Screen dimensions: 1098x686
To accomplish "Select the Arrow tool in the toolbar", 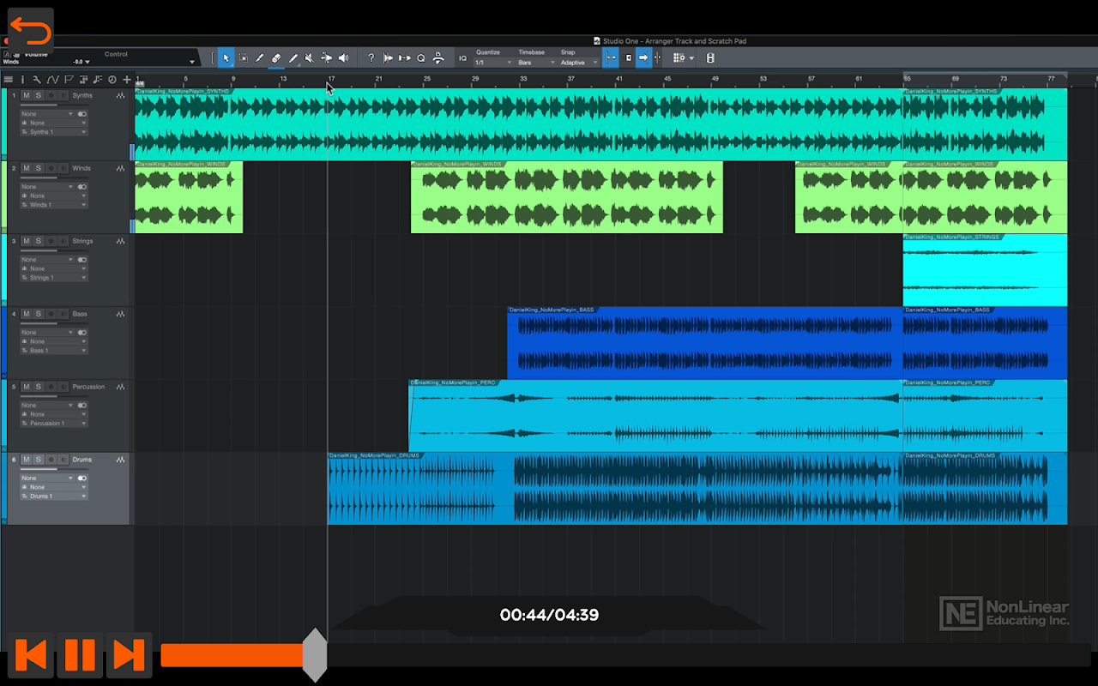I will click(226, 58).
